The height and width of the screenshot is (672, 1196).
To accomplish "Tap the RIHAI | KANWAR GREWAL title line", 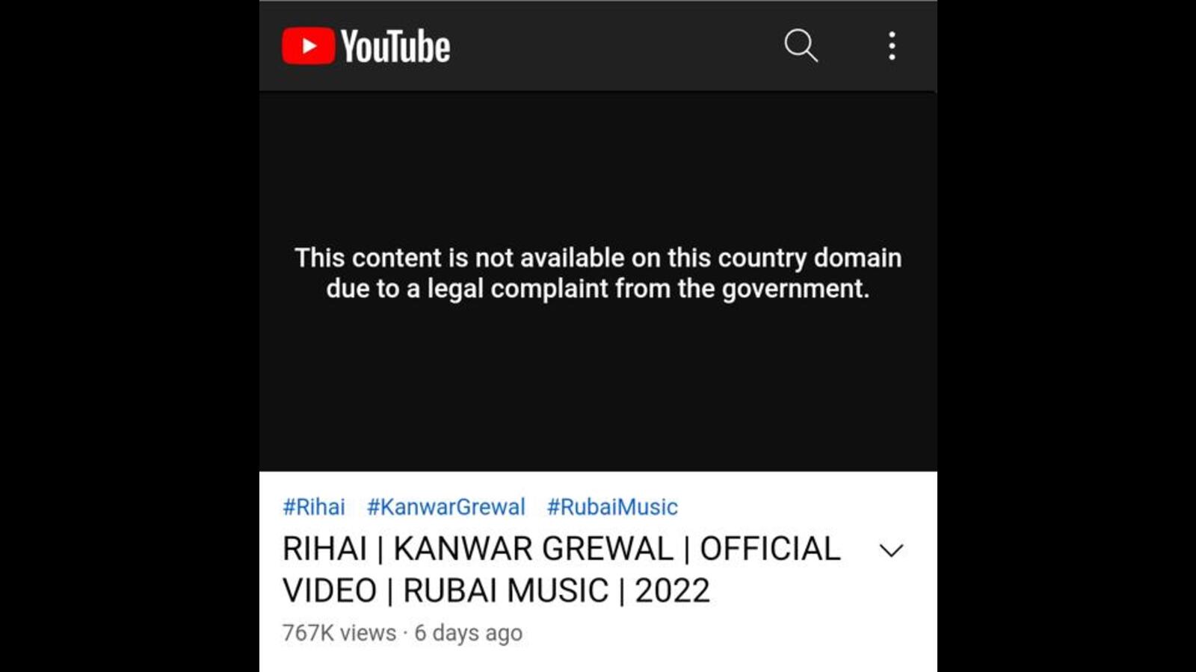I will (x=561, y=549).
